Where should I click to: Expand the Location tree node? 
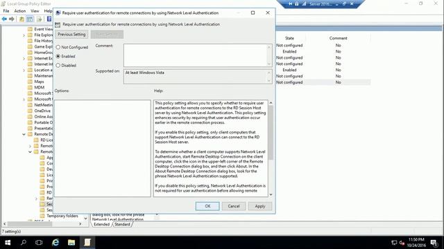tap(24, 70)
